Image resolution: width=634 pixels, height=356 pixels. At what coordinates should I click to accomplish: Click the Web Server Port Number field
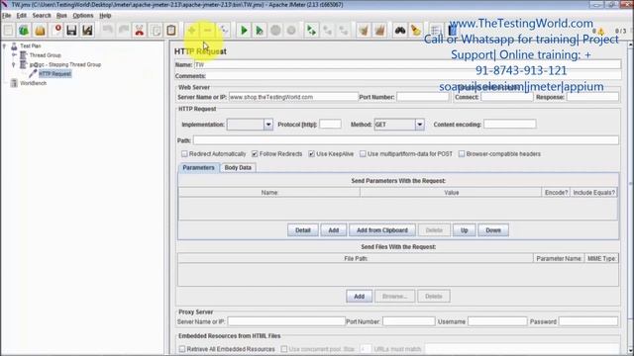point(423,97)
